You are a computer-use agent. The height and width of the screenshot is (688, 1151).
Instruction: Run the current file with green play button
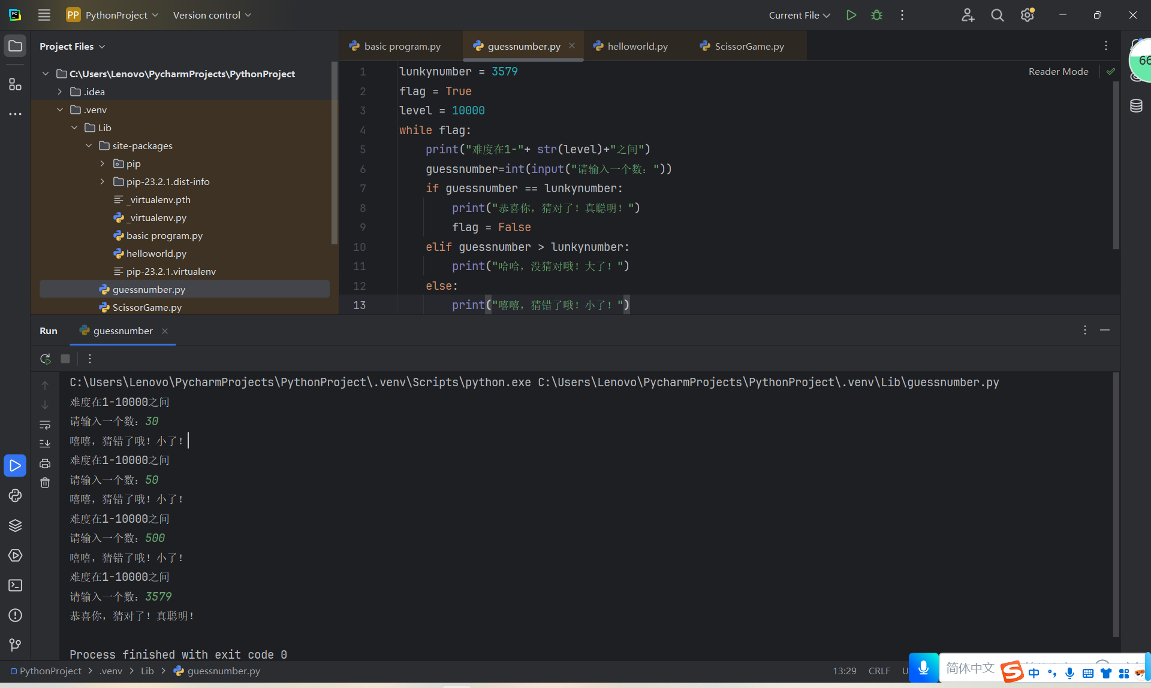(851, 15)
